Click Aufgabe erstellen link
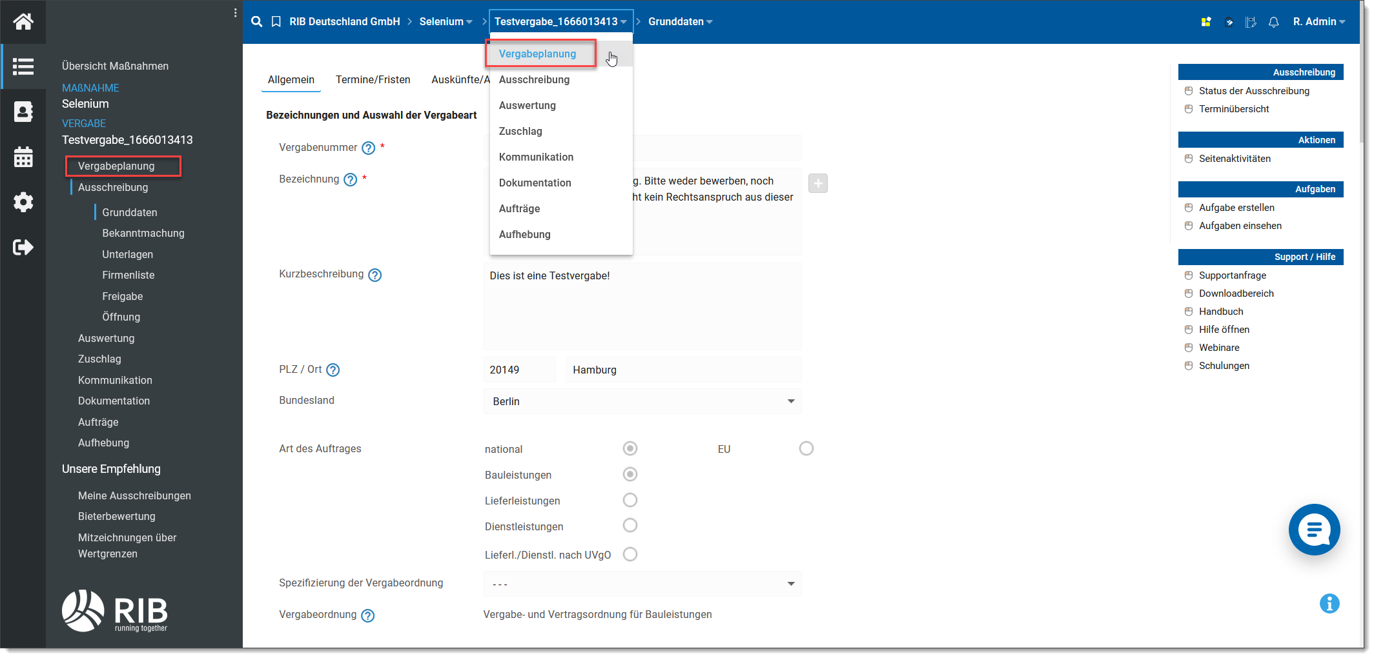The width and height of the screenshot is (1374, 658). point(1236,208)
